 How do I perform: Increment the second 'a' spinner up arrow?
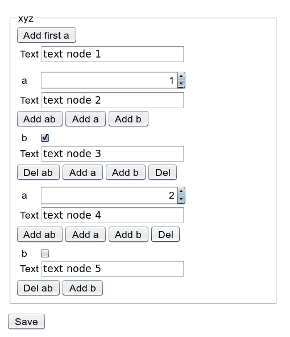coord(181,191)
